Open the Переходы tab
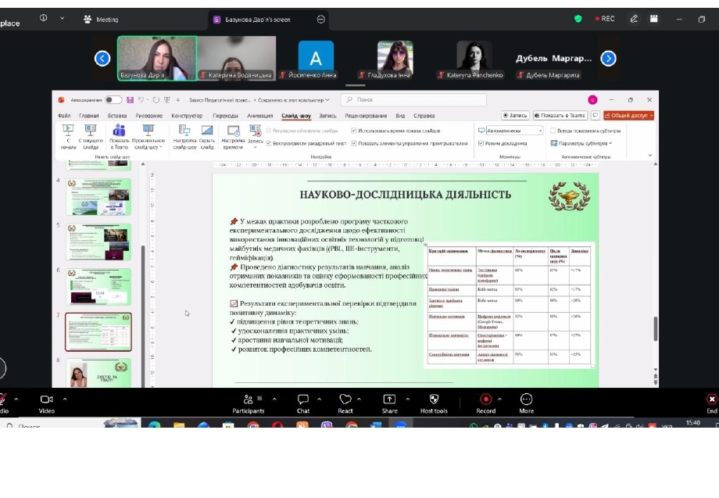 point(225,116)
